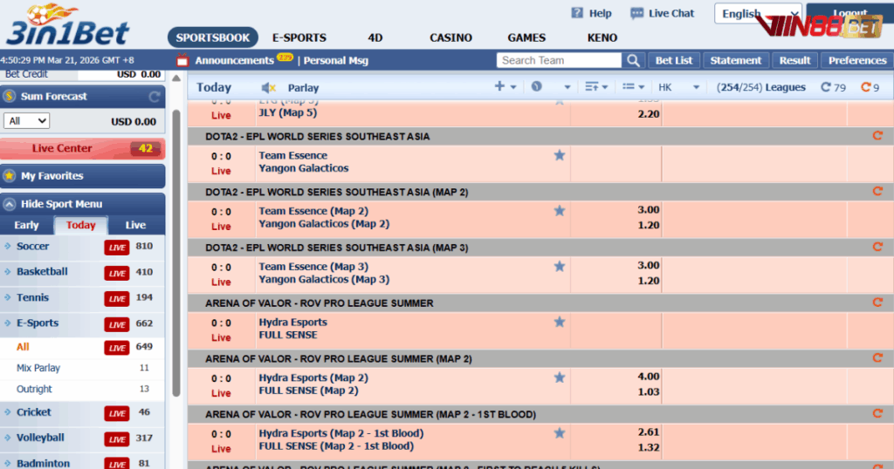Open the HK odds type dropdown
894x469 pixels.
click(x=678, y=87)
